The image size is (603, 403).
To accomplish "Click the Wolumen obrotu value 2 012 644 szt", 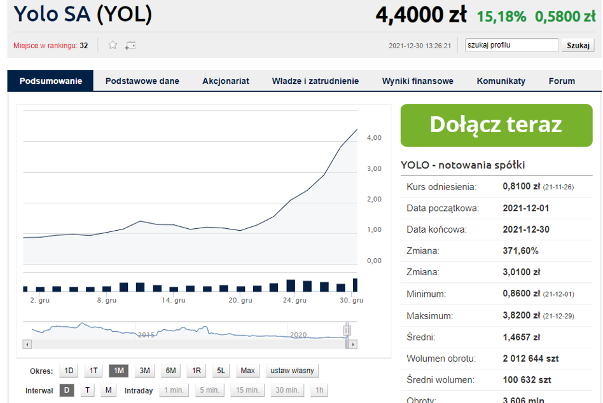I will coord(530,359).
